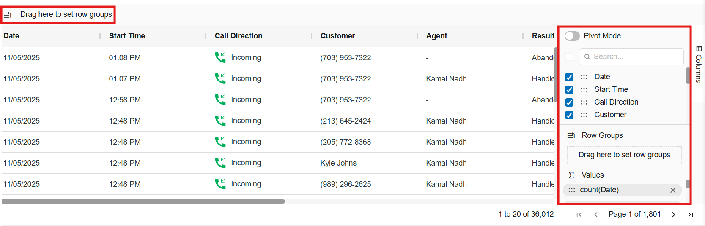The image size is (705, 226).
Task: Click the incoming call icon in the first row
Action: [x=220, y=57]
